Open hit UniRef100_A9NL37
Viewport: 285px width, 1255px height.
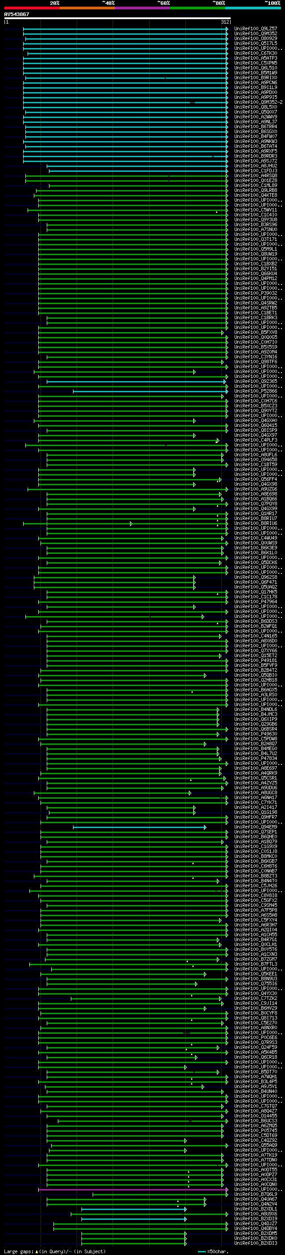[x=256, y=122]
